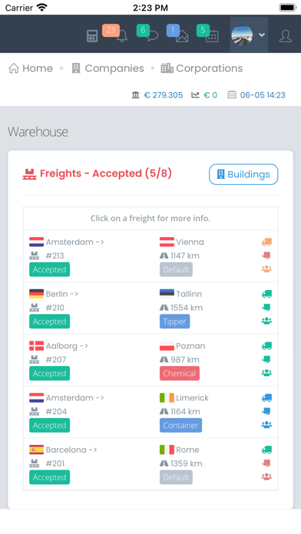Click the orange truck icon for Vienna freight
The image size is (301, 534).
click(266, 242)
